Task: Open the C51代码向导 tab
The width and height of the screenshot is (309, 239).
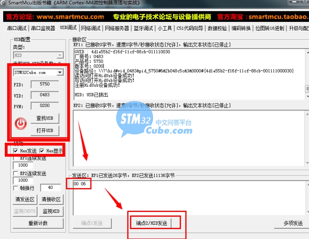Action: 190,28
